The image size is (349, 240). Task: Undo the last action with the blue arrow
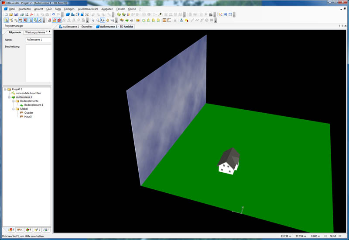[53, 14]
